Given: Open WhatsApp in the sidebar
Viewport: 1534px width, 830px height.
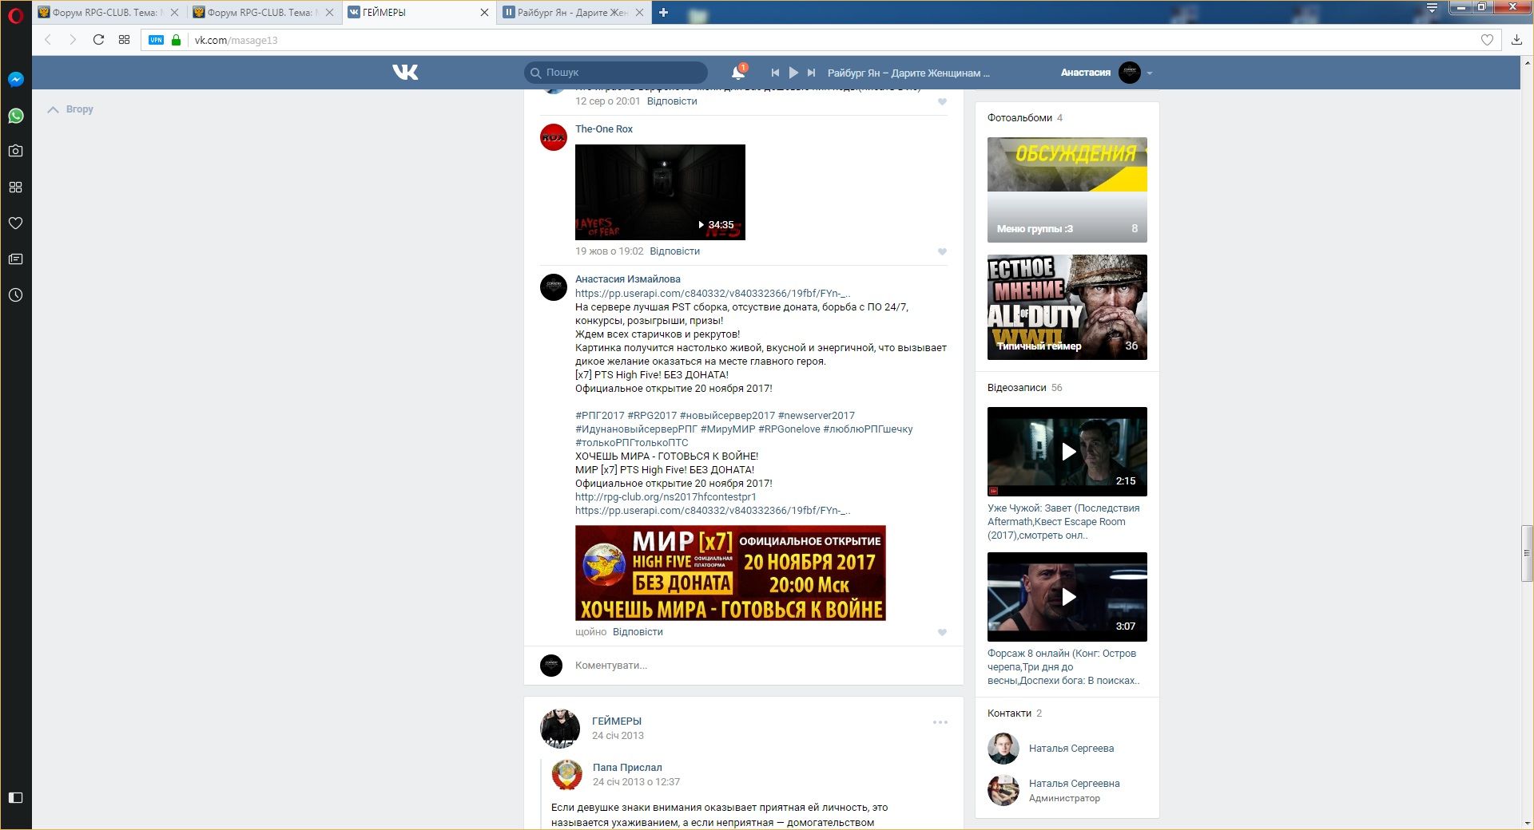Looking at the screenshot, I should click(15, 116).
